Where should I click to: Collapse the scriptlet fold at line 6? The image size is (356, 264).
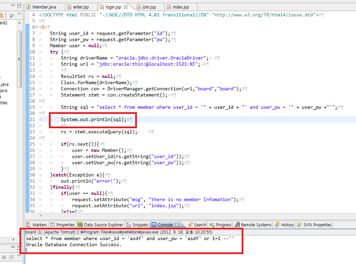coord(37,27)
